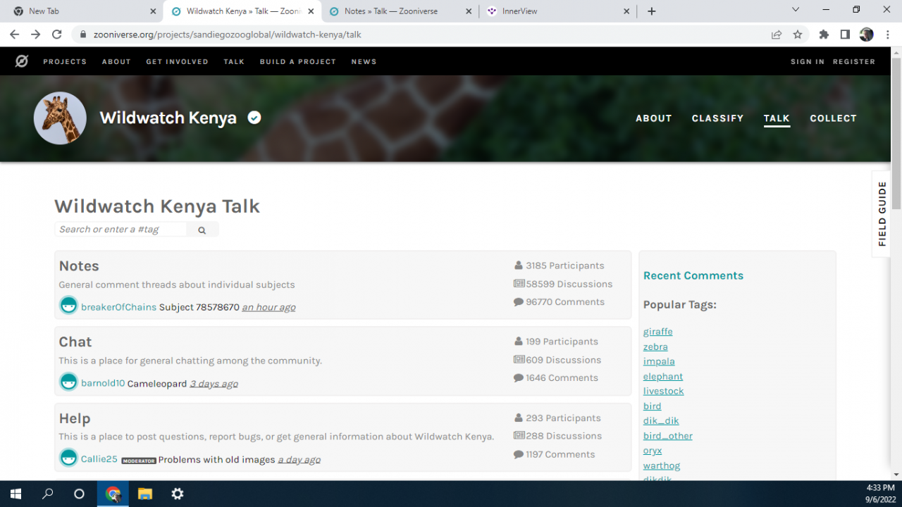
Task: Open Projects in the top navigation
Action: click(65, 62)
